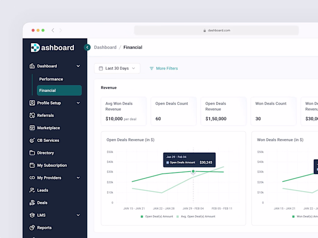318x238 pixels.
Task: Click the dashboard.com address bar
Action: coord(216,30)
